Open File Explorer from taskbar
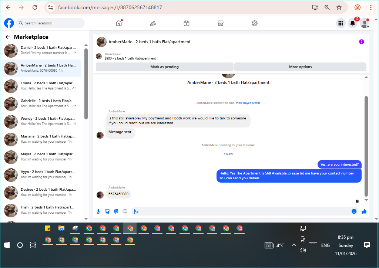This screenshot has height=268, width=379. coord(61,228)
